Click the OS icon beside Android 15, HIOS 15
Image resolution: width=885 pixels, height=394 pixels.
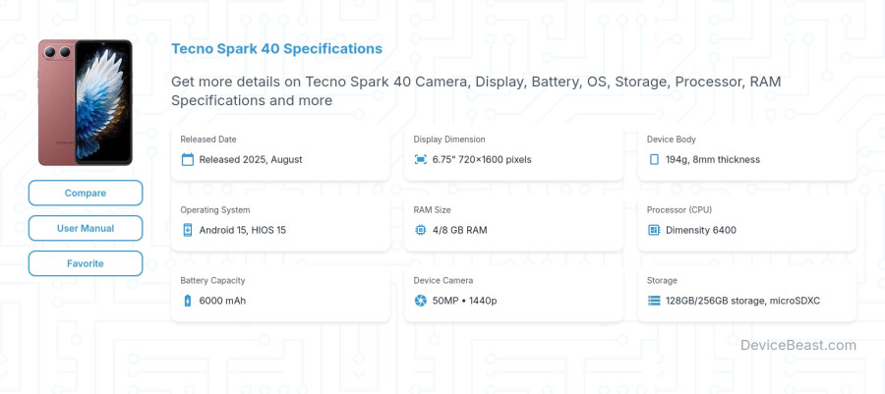point(188,230)
